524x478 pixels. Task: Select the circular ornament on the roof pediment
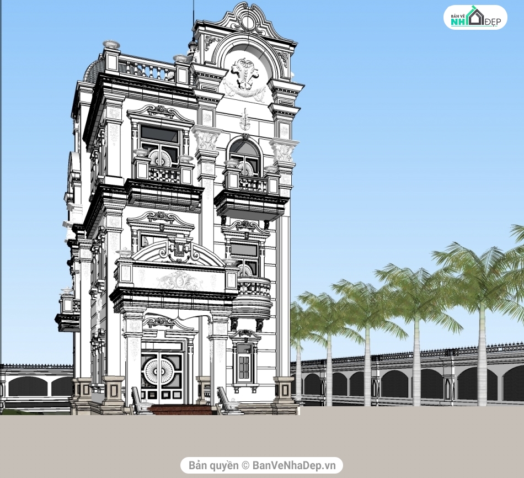click(248, 23)
